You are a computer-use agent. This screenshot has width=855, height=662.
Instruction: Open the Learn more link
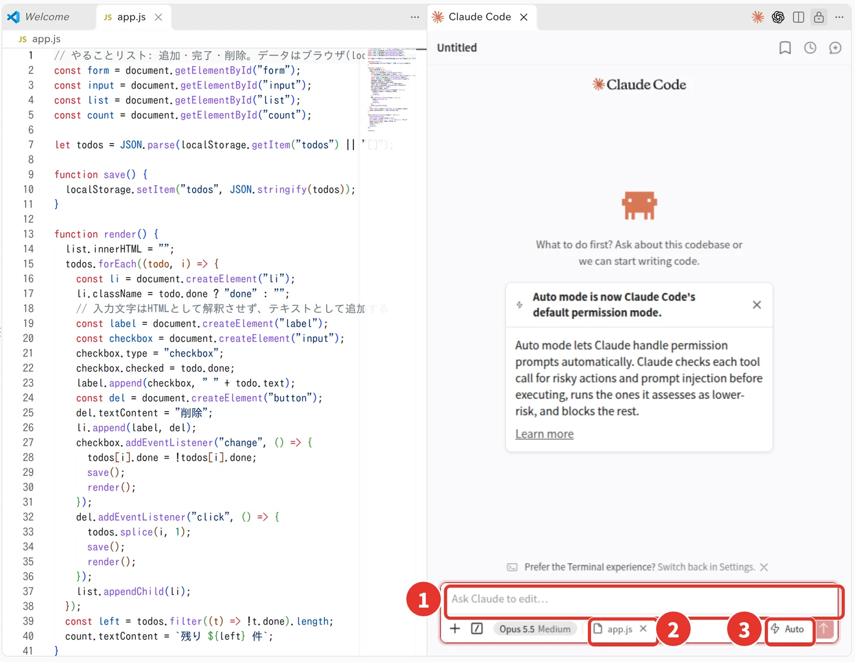(x=544, y=434)
